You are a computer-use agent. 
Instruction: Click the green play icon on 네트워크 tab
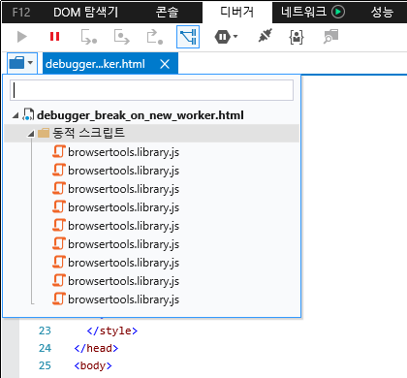[338, 13]
